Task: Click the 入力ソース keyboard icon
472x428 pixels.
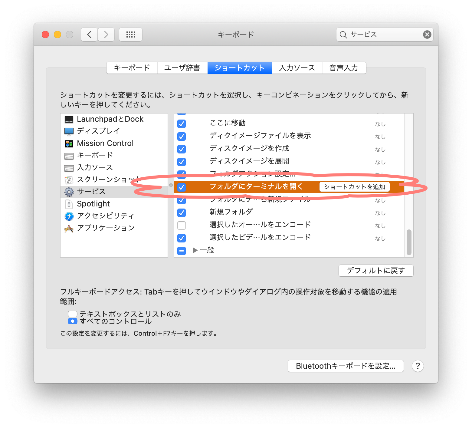Action: [x=69, y=168]
